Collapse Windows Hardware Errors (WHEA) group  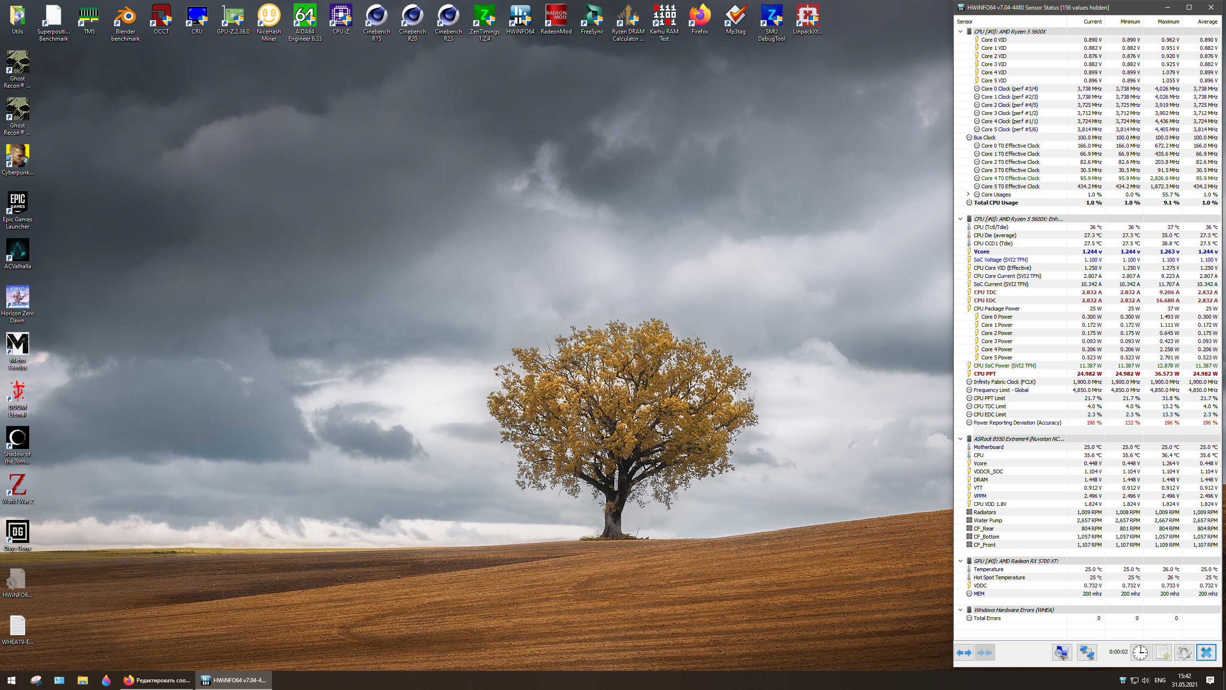(960, 610)
